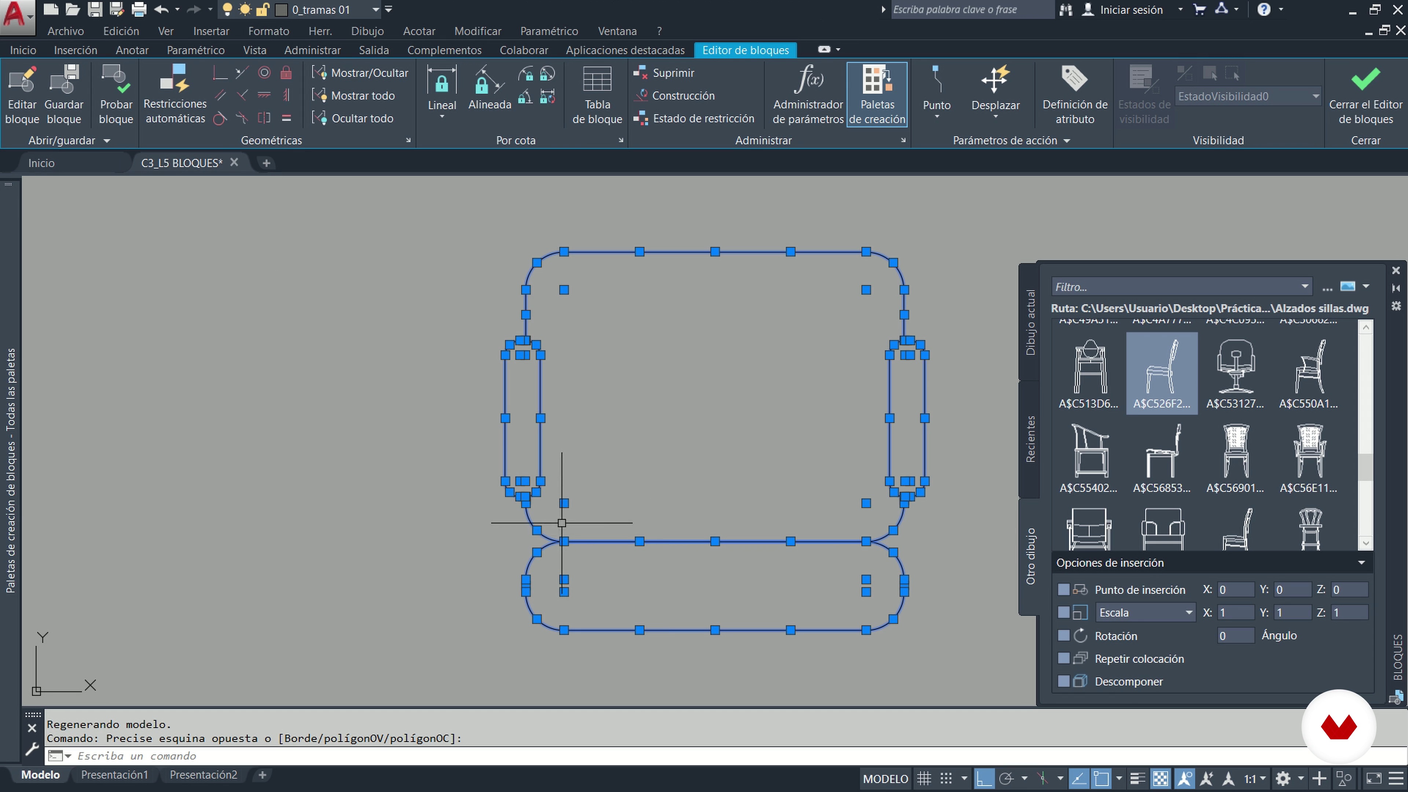Click the Print (plot) icon in quick access toolbar
1408x792 pixels.
tap(139, 9)
